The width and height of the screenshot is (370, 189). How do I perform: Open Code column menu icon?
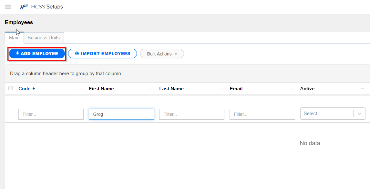pos(81,89)
